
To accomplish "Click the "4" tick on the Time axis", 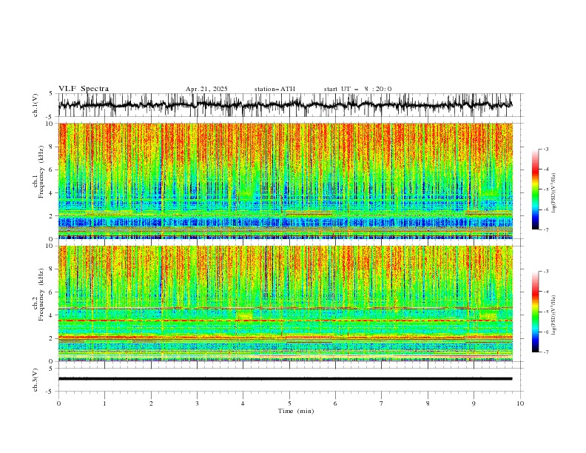I will pyautogui.click(x=243, y=403).
